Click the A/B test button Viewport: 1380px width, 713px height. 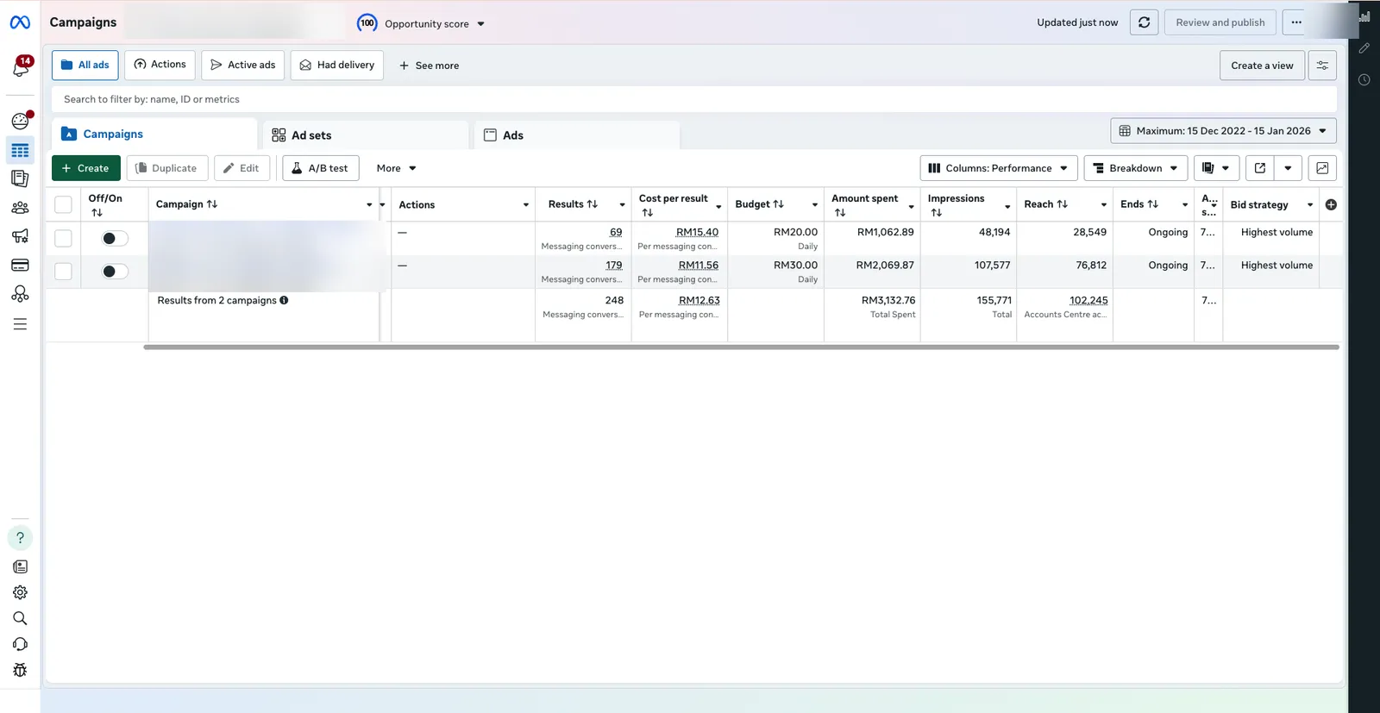pos(321,168)
